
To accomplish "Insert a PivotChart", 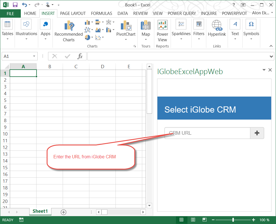I will [126, 30].
